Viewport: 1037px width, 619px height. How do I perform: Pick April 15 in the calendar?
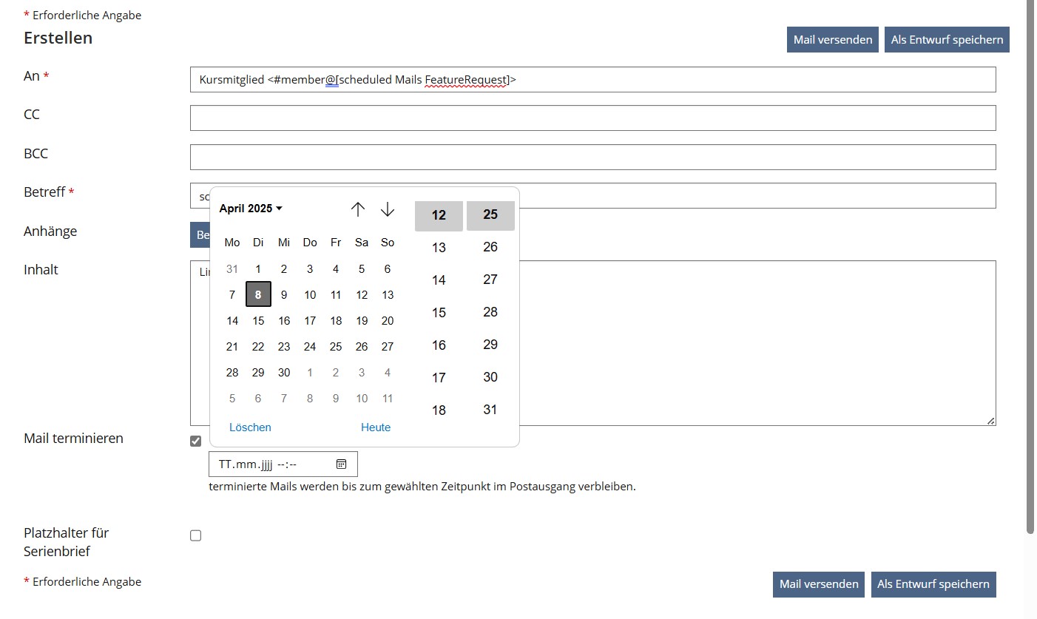[x=258, y=321]
